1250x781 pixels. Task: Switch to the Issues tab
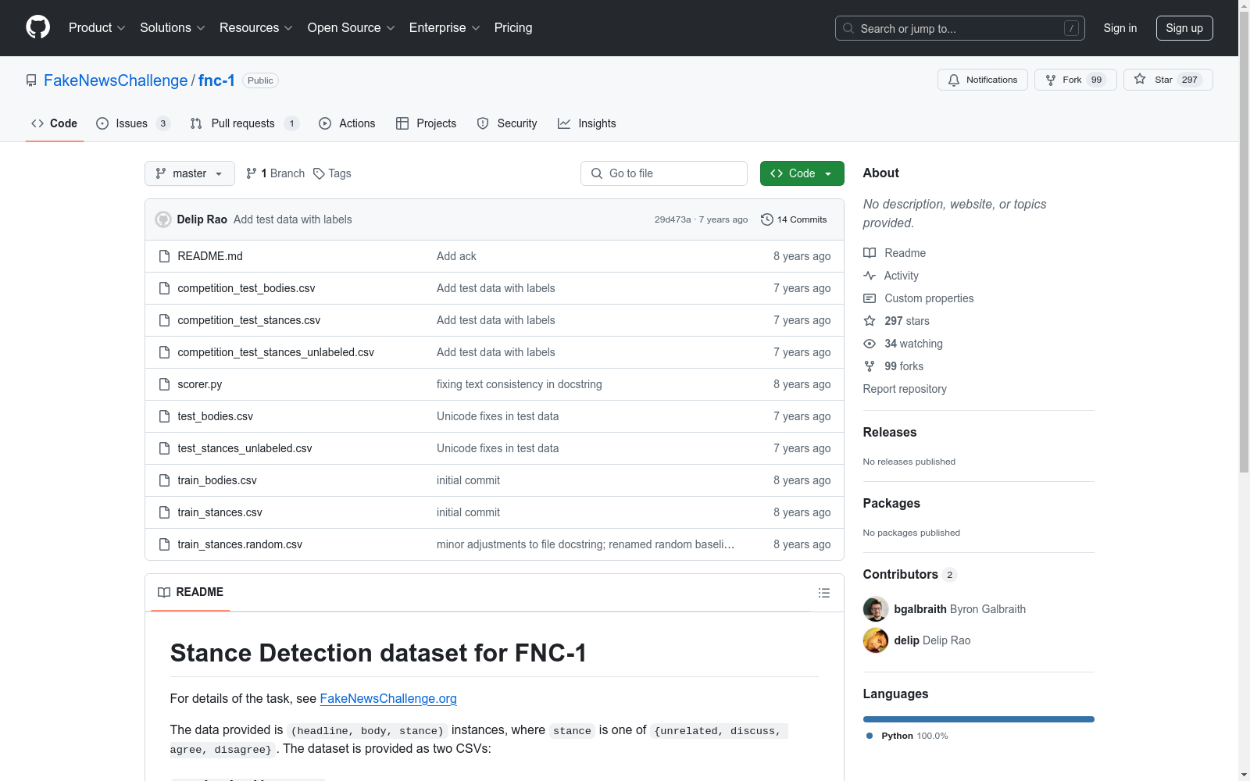click(133, 123)
